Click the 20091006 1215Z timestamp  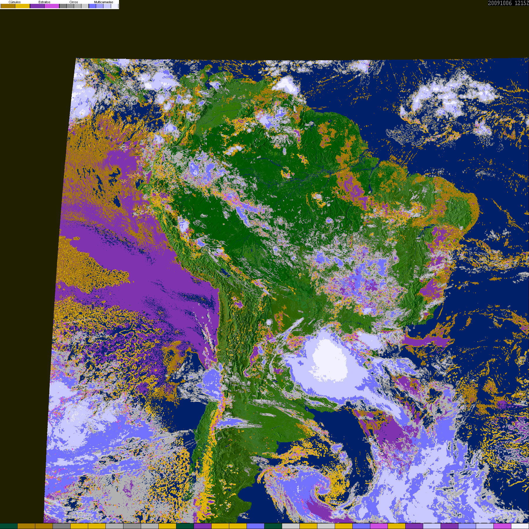coord(508,3)
